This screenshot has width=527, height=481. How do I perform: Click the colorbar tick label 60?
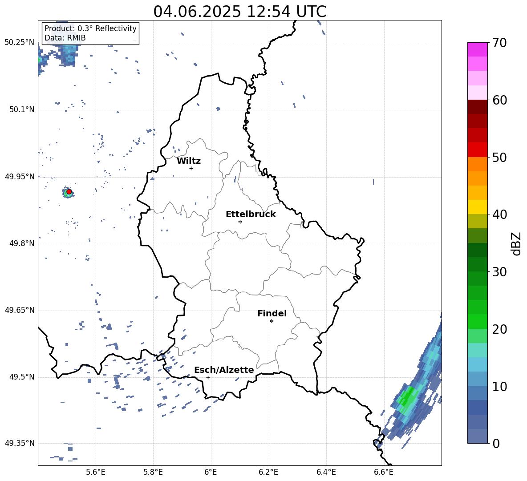point(500,100)
